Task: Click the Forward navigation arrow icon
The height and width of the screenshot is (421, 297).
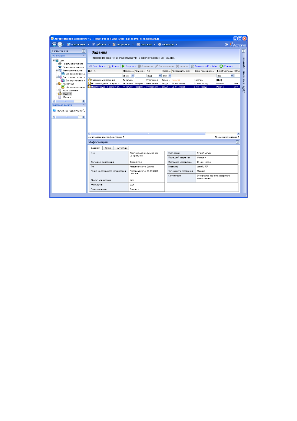Action: [x=60, y=44]
